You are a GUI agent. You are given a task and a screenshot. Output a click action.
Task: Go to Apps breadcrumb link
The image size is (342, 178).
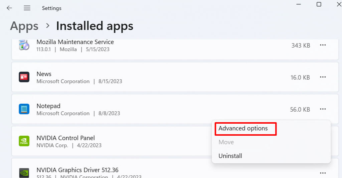pos(23,26)
